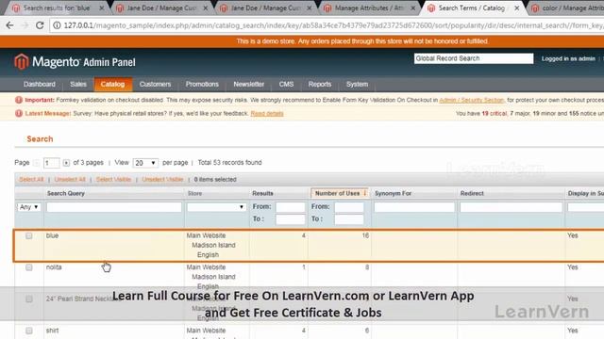Image resolution: width=604 pixels, height=339 pixels.
Task: Click the Latest Message warning icon
Action: click(x=19, y=113)
